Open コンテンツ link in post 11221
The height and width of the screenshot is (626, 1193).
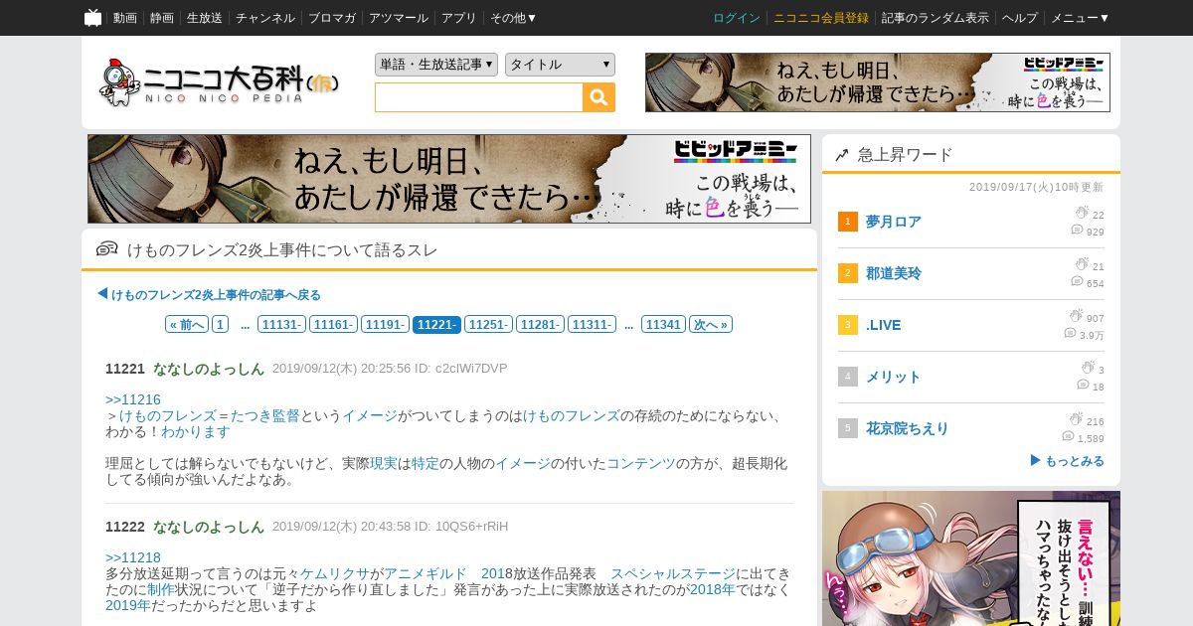(x=641, y=463)
